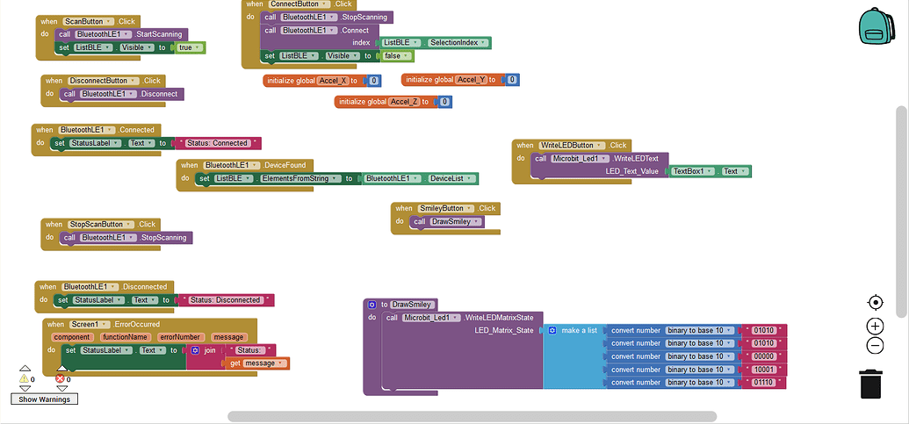Viewport: 909px width, 424px height.
Task: Click the Accel_X global variable name field
Action: [332, 81]
